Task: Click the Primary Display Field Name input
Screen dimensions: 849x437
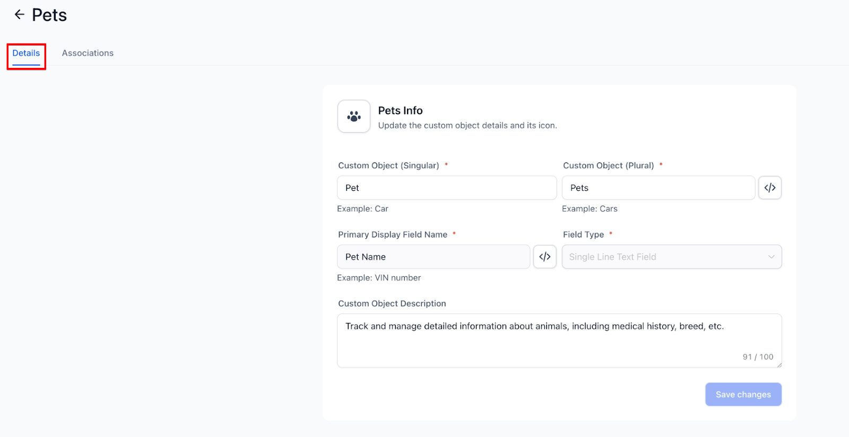Action: pos(434,257)
